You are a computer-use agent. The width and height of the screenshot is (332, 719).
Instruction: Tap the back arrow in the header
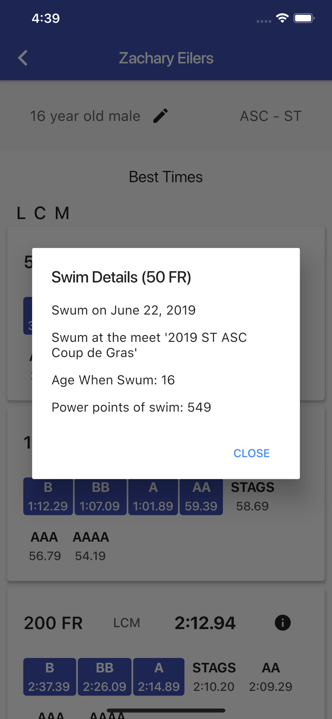click(x=23, y=58)
